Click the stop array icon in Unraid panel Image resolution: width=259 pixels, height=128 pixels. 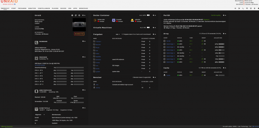(72, 15)
